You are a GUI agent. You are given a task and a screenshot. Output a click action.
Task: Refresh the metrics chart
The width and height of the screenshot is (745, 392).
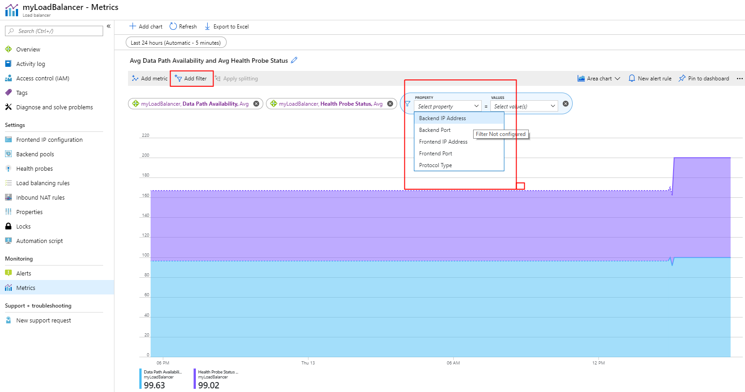click(x=183, y=27)
